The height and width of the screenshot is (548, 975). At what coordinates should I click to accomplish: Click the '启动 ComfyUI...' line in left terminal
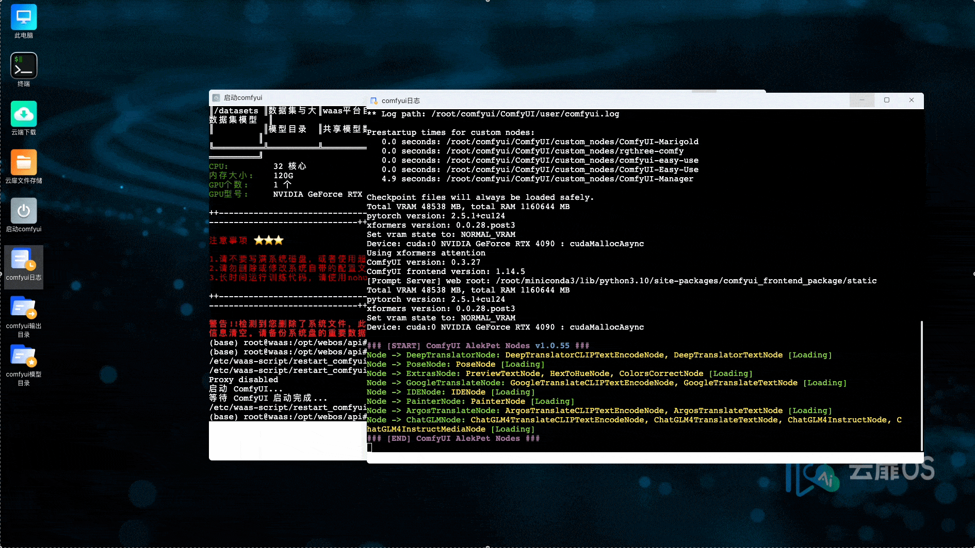246,389
